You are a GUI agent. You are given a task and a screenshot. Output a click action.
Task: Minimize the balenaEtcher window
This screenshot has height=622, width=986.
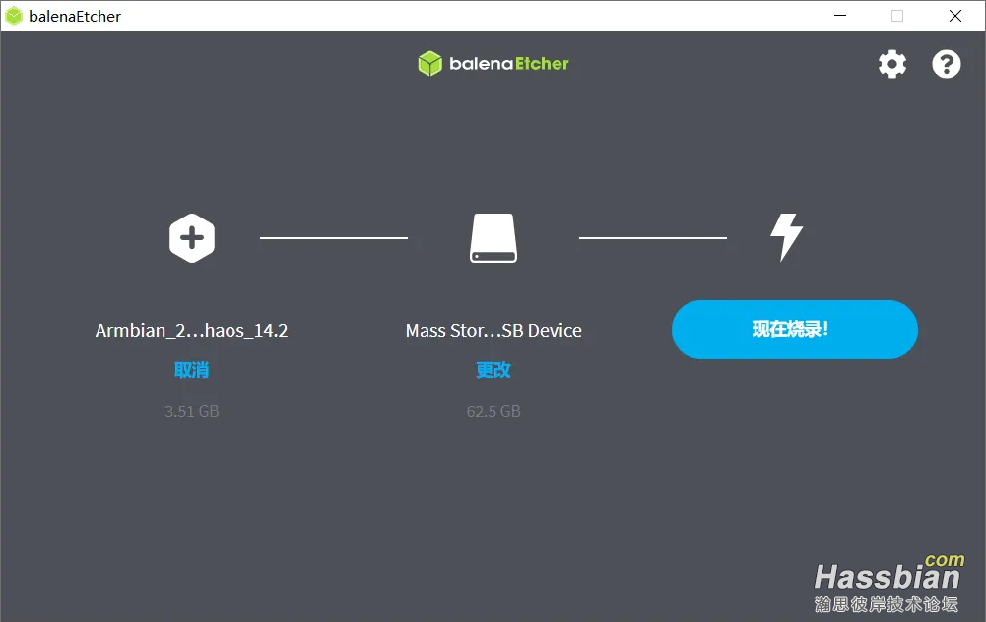[840, 16]
